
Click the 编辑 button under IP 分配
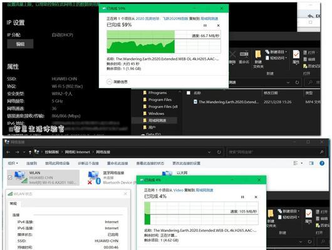[x=20, y=44]
